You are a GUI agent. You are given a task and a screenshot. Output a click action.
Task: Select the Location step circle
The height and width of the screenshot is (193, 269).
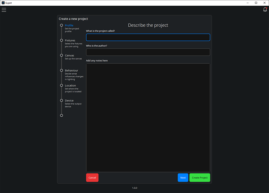pos(61,85)
